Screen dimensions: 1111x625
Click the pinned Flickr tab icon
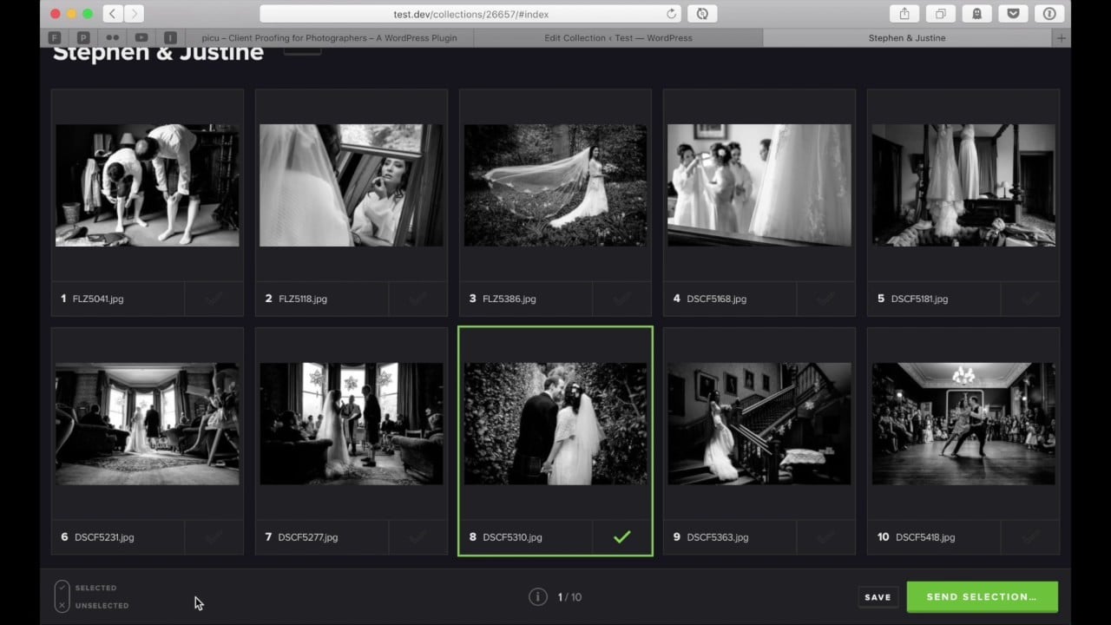click(112, 38)
